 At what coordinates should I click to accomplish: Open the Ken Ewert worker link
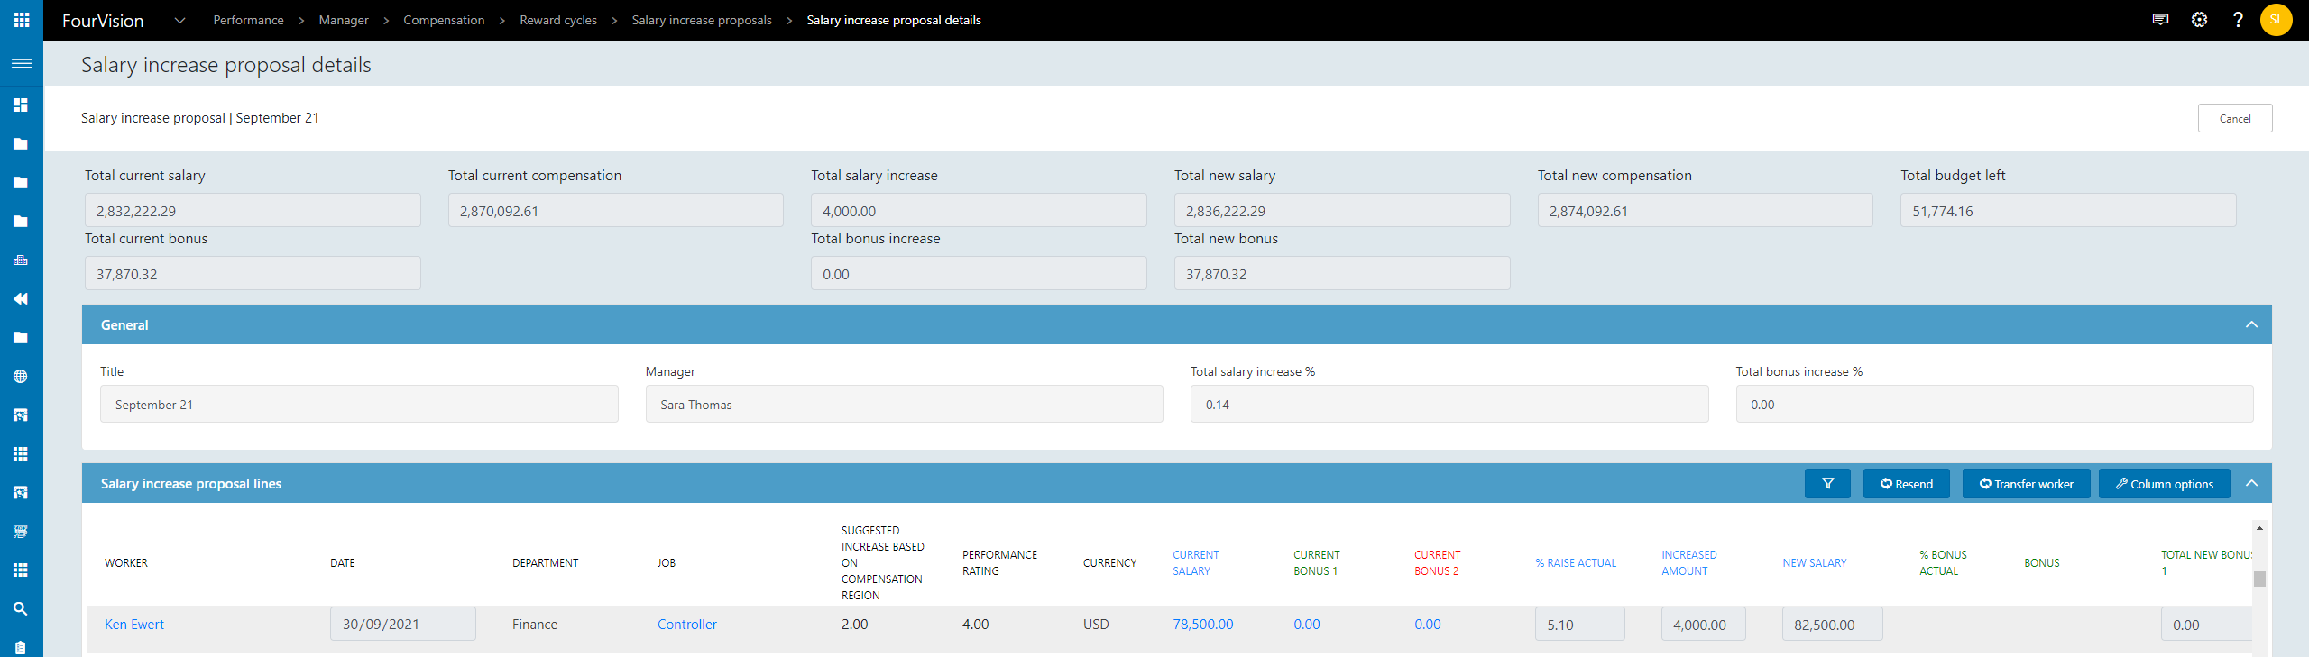[134, 624]
